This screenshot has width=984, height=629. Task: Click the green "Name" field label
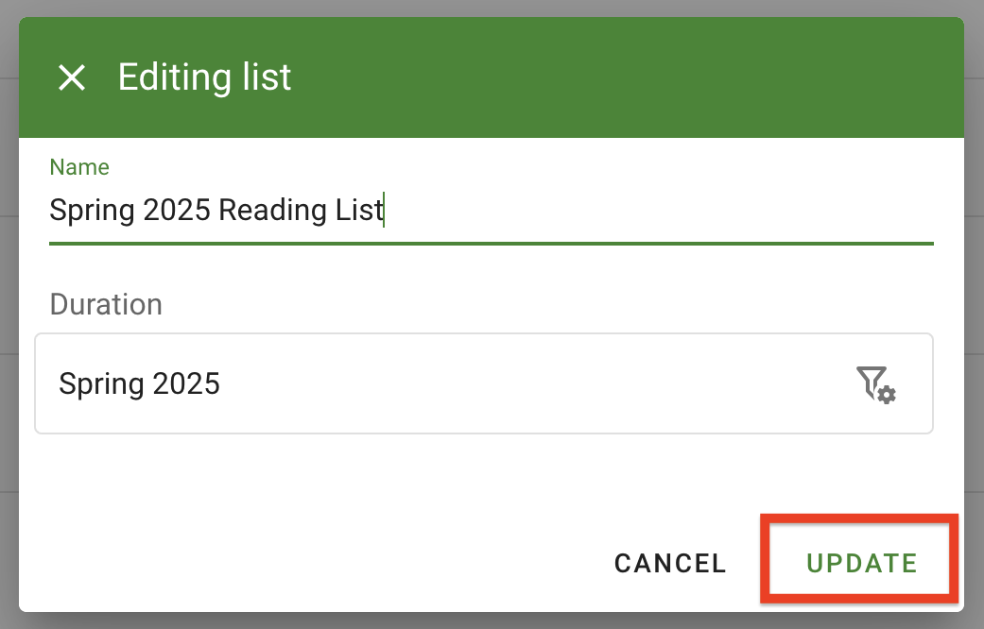tap(79, 167)
